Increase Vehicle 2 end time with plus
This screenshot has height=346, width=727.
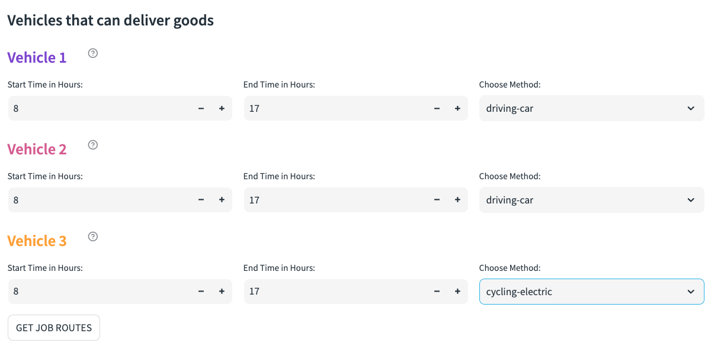pyautogui.click(x=457, y=200)
